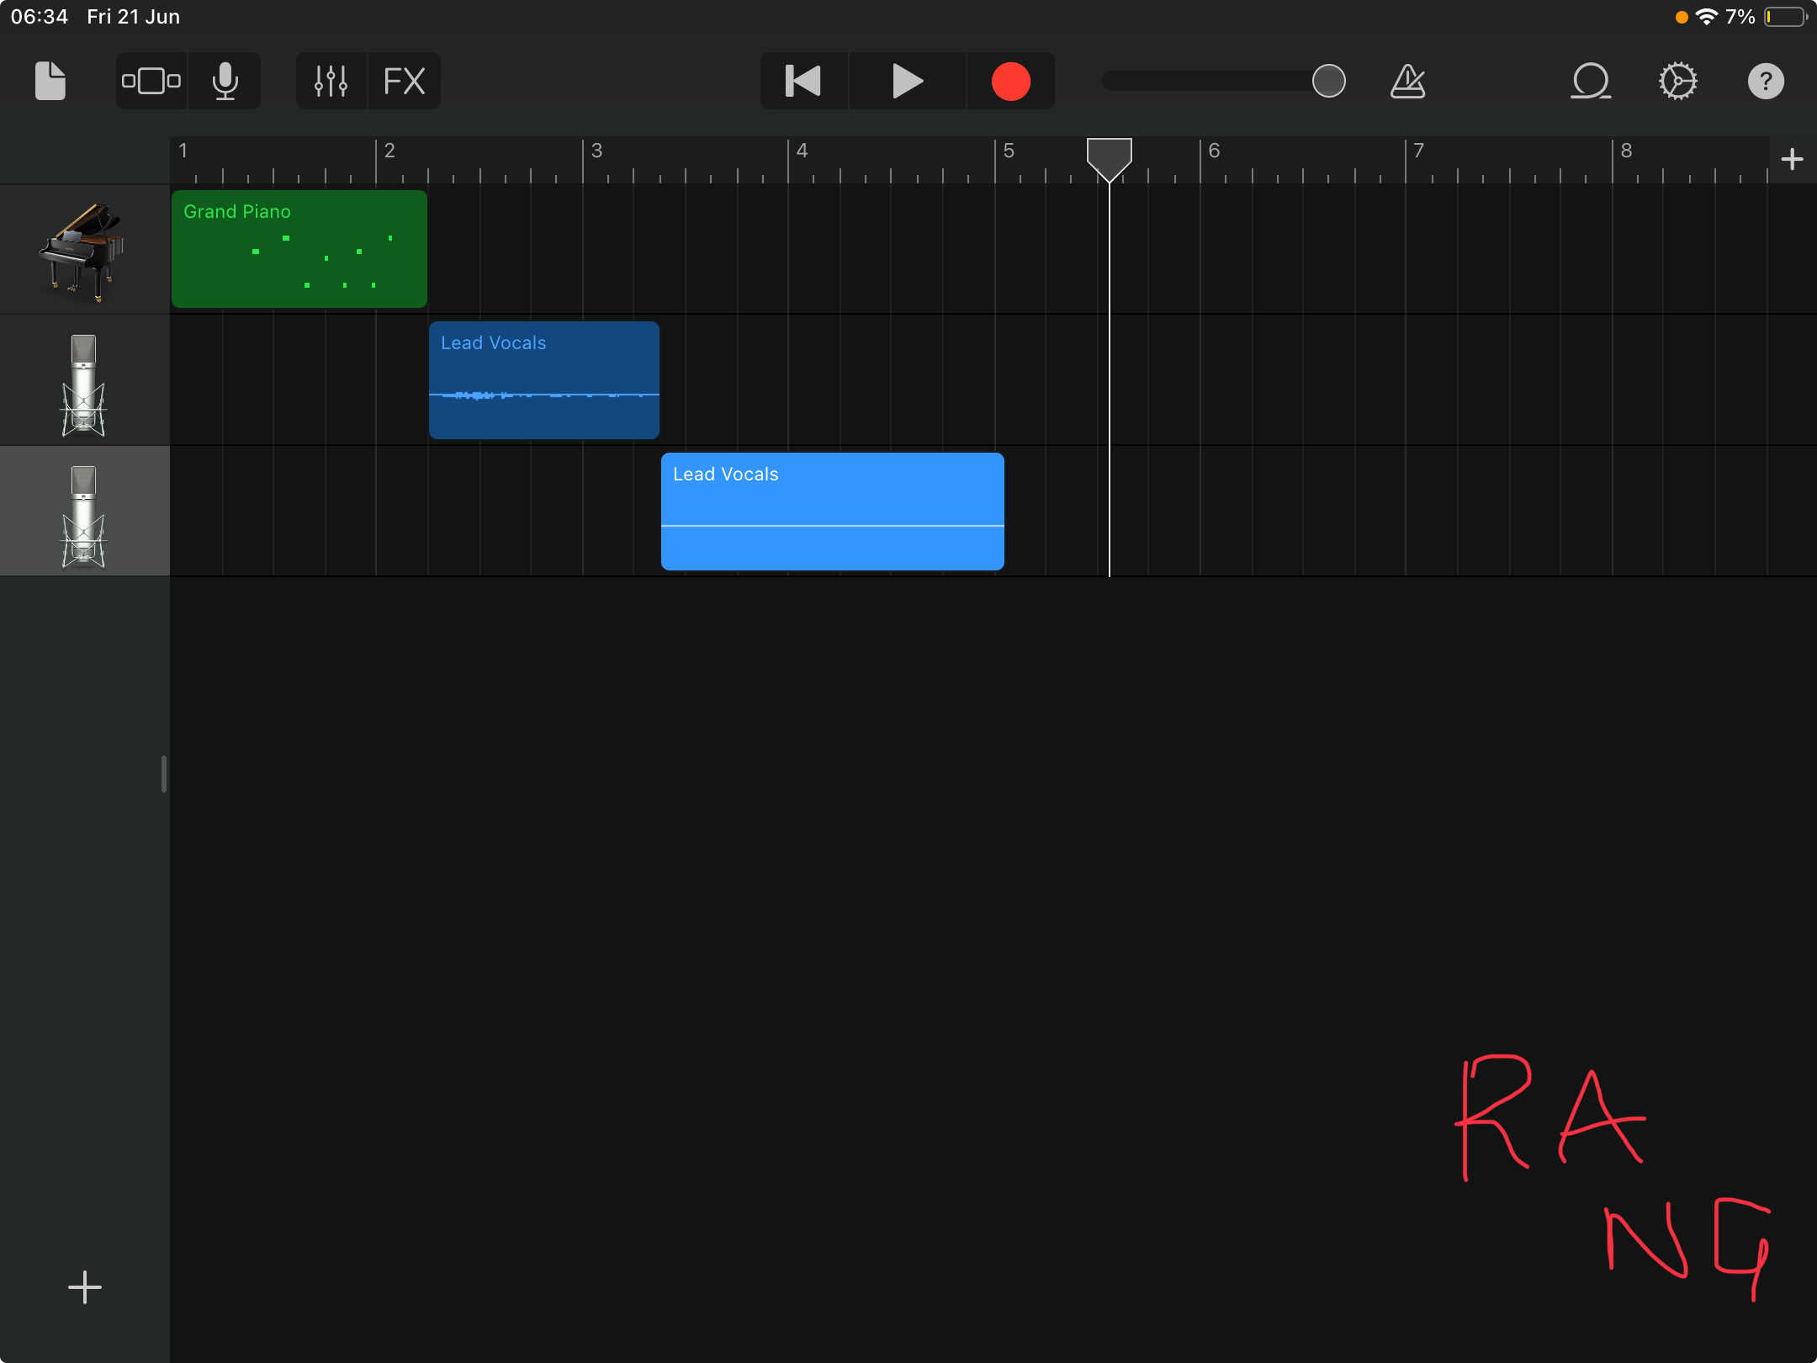Expand track headers using sidebar handle
The image size is (1817, 1363).
click(164, 774)
